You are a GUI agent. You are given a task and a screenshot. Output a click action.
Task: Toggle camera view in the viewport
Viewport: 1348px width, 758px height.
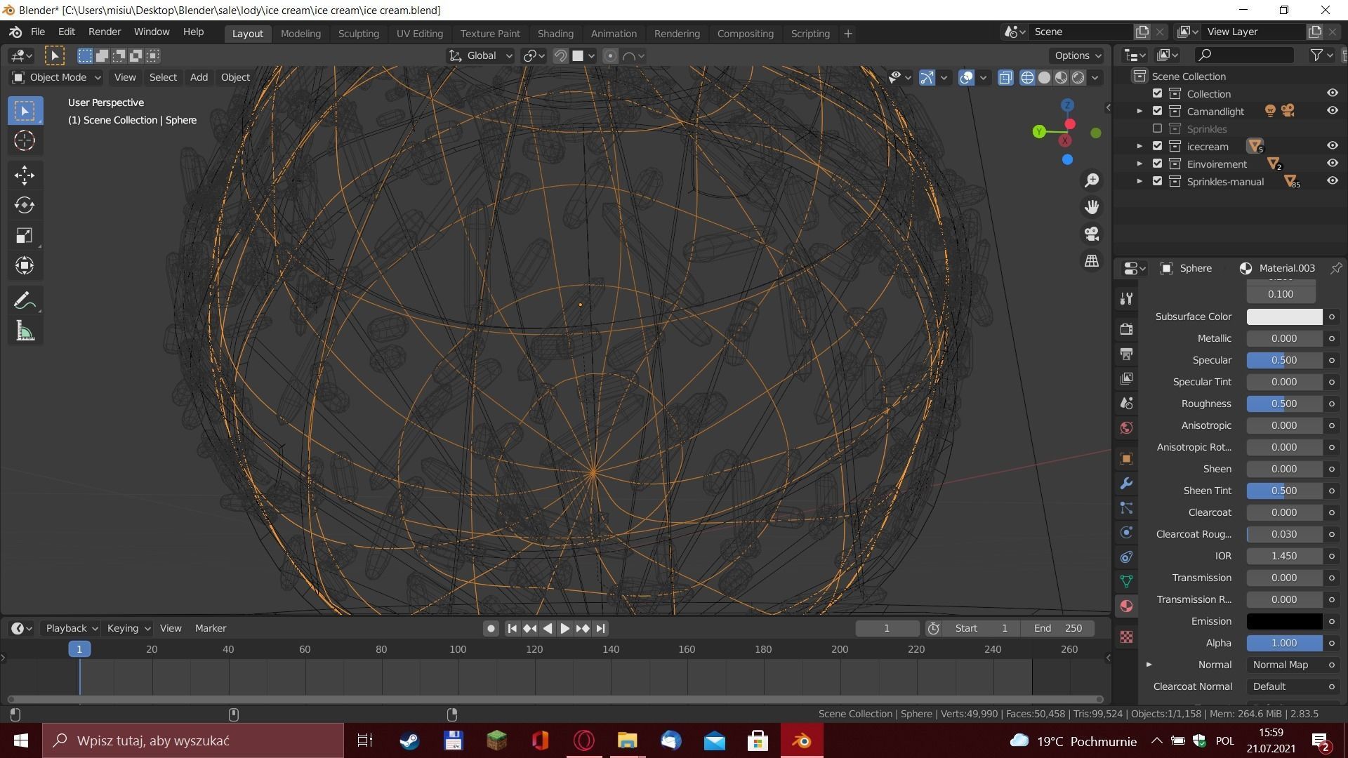point(1092,234)
